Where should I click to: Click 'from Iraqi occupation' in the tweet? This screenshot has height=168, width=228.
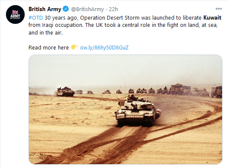point(56,25)
